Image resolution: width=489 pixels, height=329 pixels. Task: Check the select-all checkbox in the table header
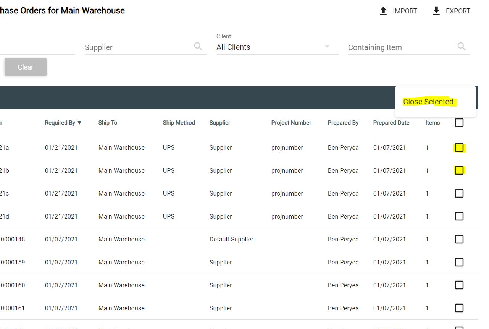tap(459, 123)
